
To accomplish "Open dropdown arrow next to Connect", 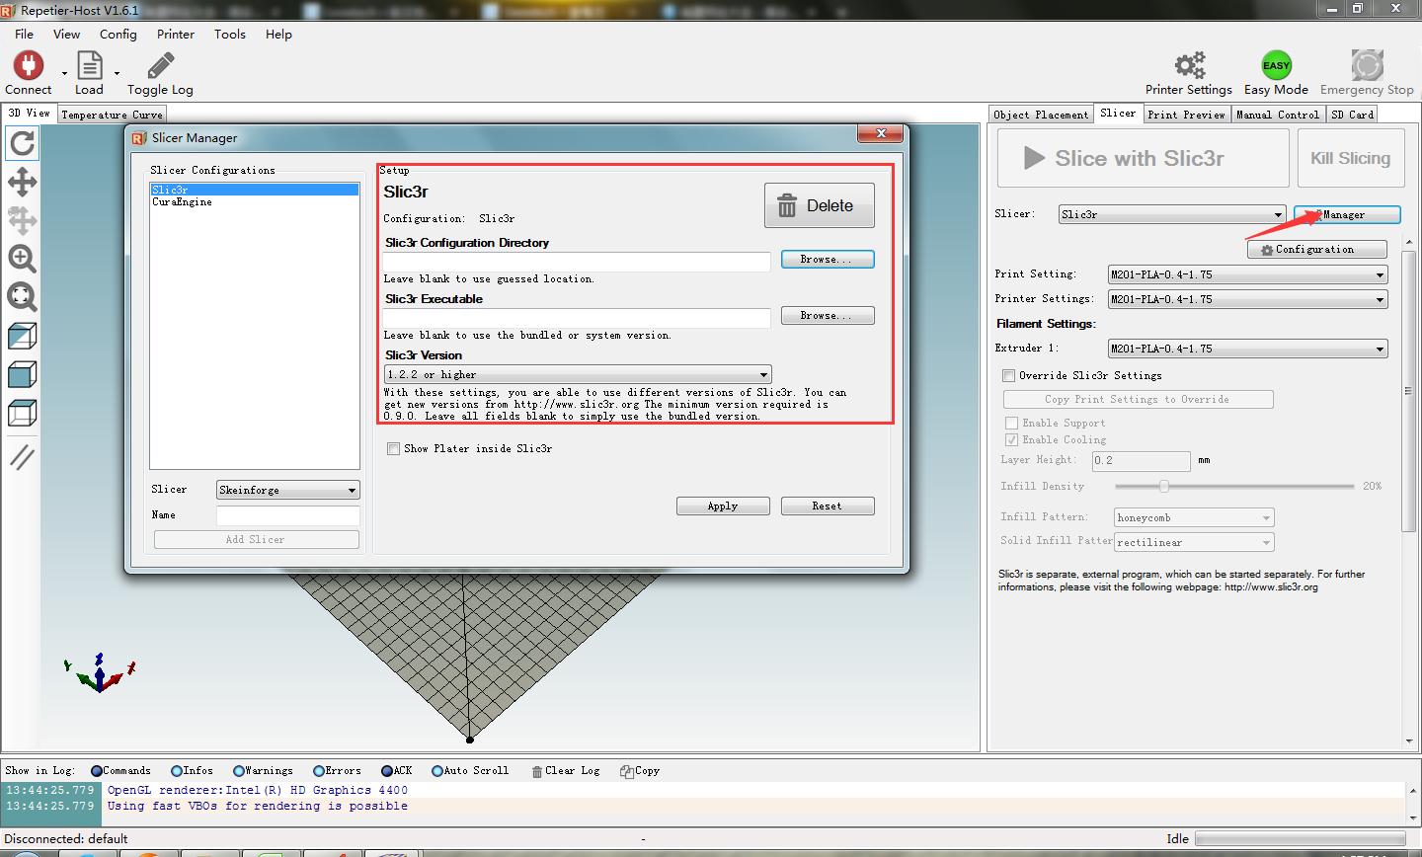I will point(64,74).
